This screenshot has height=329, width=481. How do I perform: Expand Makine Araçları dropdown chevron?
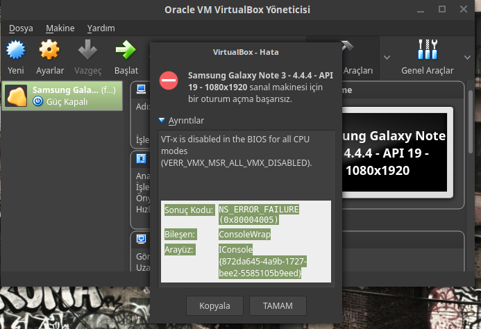pos(387,58)
